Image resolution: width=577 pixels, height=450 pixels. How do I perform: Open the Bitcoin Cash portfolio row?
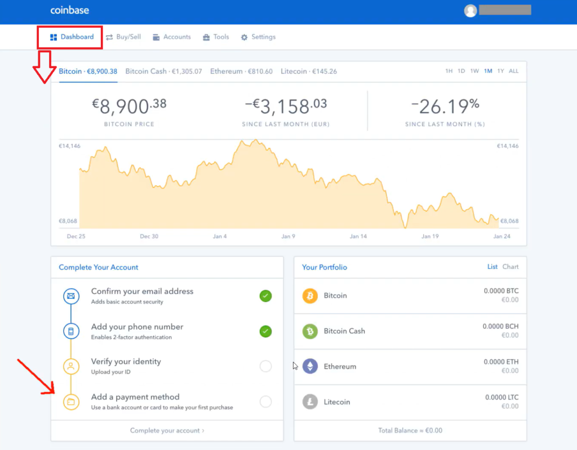click(410, 331)
